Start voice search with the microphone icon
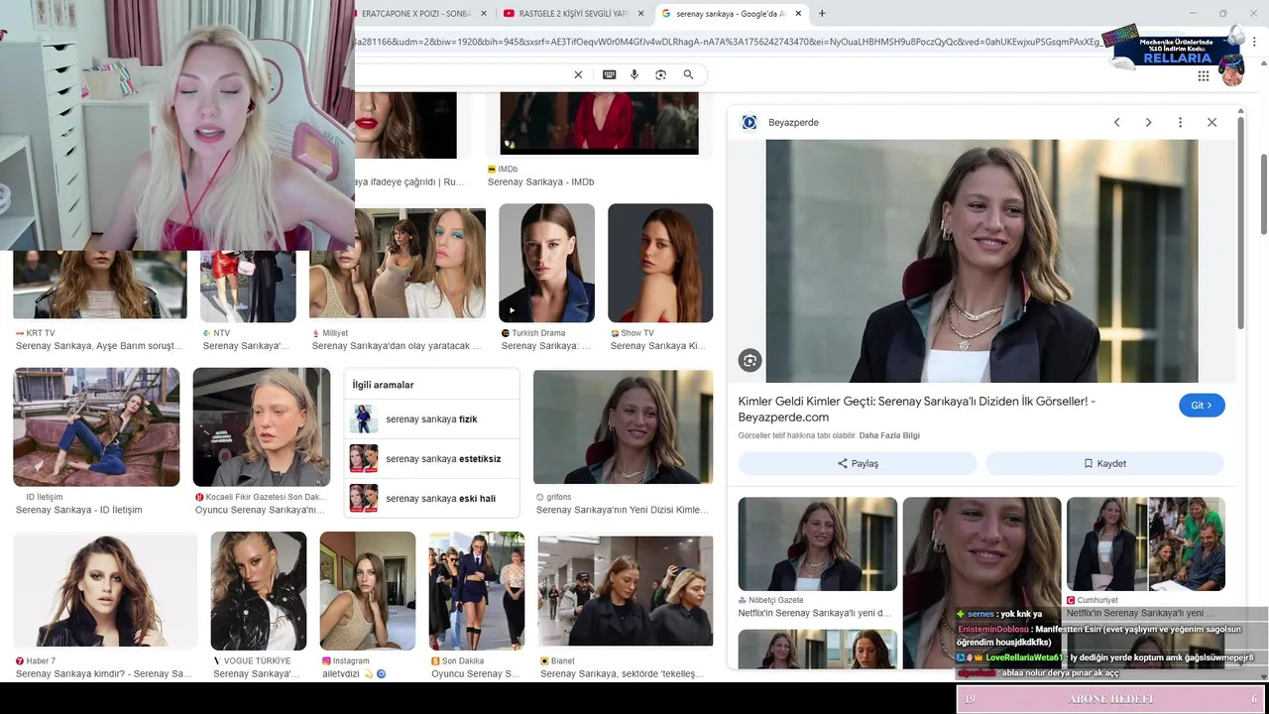Screen dimensions: 1269x714 pyautogui.click(x=634, y=74)
